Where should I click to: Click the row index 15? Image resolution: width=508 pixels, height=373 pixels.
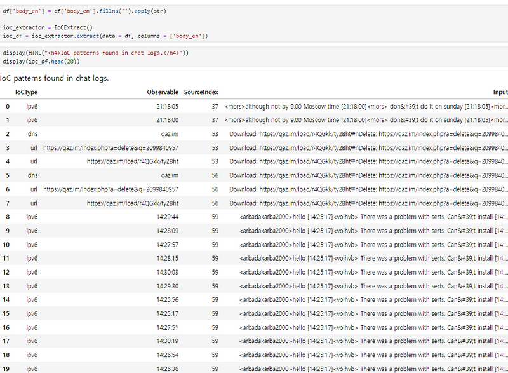pyautogui.click(x=6, y=314)
